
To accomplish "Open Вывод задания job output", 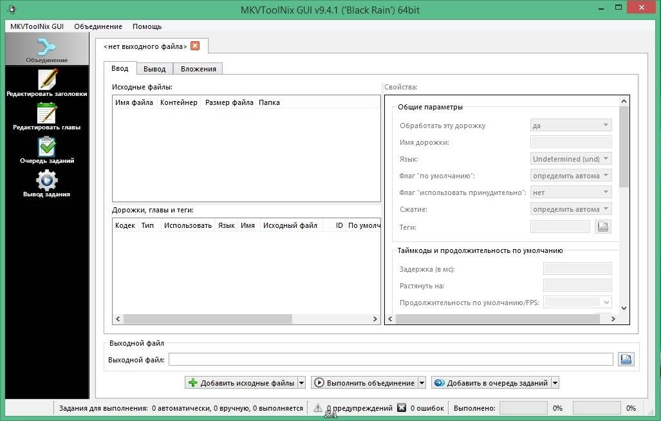I will (x=47, y=183).
